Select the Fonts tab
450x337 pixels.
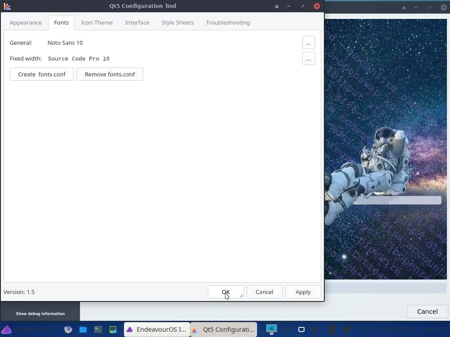pos(62,23)
